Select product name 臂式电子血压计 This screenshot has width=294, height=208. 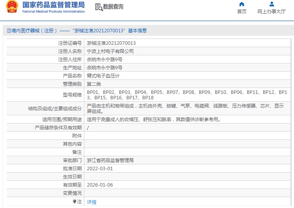103,76
